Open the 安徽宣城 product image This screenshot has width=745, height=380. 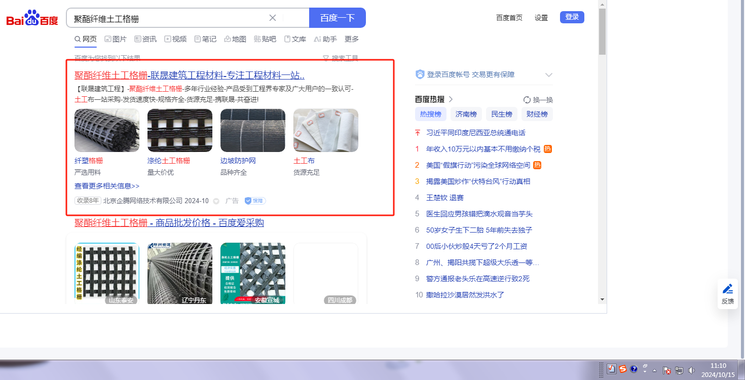click(x=253, y=274)
